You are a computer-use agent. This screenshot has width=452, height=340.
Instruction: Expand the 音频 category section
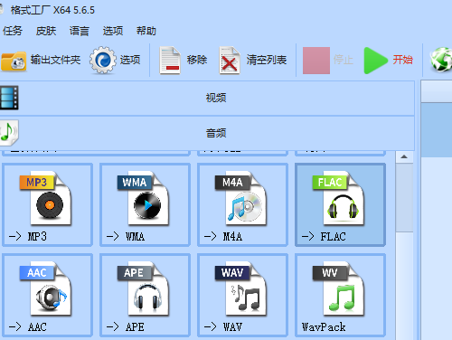[207, 133]
